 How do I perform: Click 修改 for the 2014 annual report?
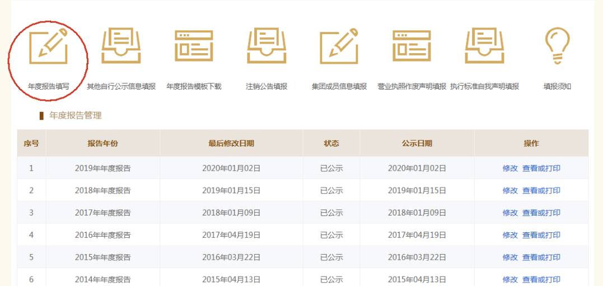(x=510, y=279)
